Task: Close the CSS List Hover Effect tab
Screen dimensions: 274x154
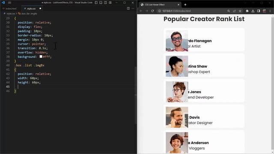Action: click(x=179, y=5)
